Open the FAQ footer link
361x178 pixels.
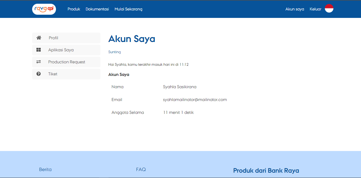click(141, 169)
